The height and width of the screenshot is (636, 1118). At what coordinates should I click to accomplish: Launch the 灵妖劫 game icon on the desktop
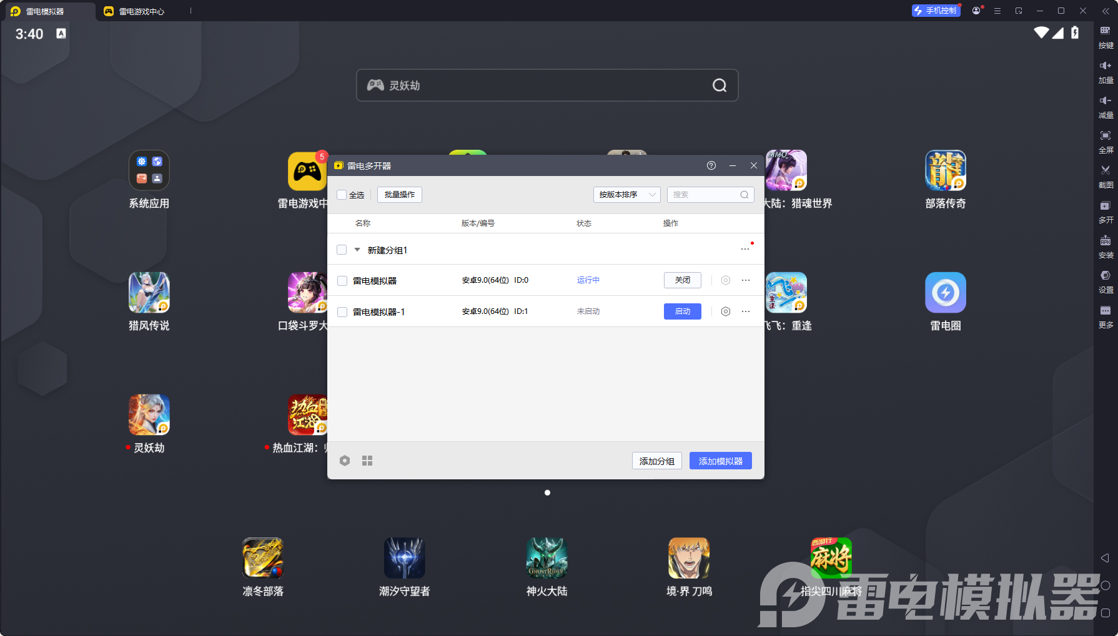[149, 414]
